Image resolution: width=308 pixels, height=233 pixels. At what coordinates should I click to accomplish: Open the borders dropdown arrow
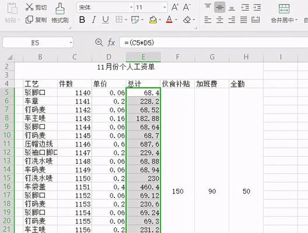(x=126, y=20)
